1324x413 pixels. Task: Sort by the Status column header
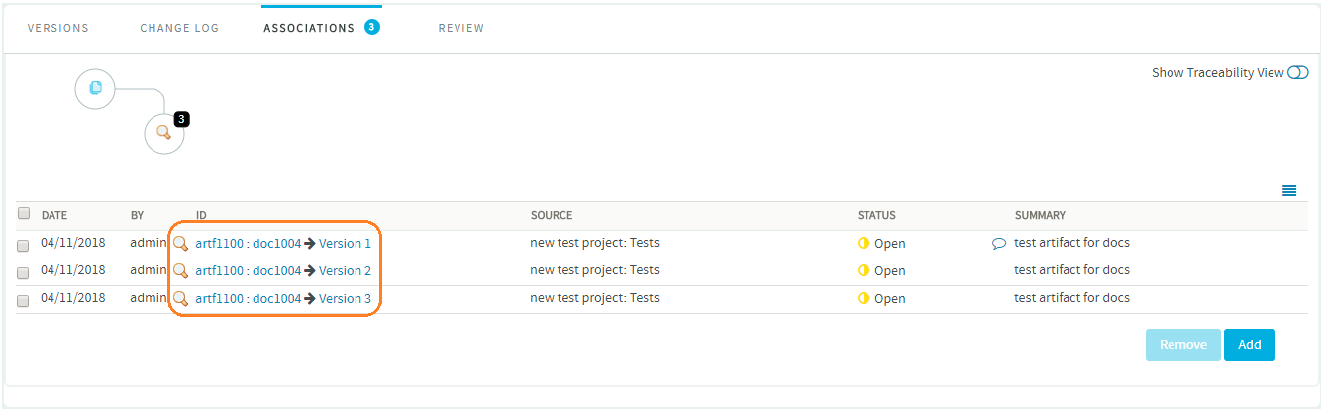pyautogui.click(x=876, y=215)
